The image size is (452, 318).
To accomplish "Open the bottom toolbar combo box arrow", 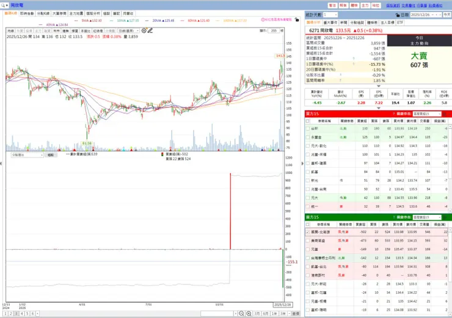I will (x=236, y=313).
